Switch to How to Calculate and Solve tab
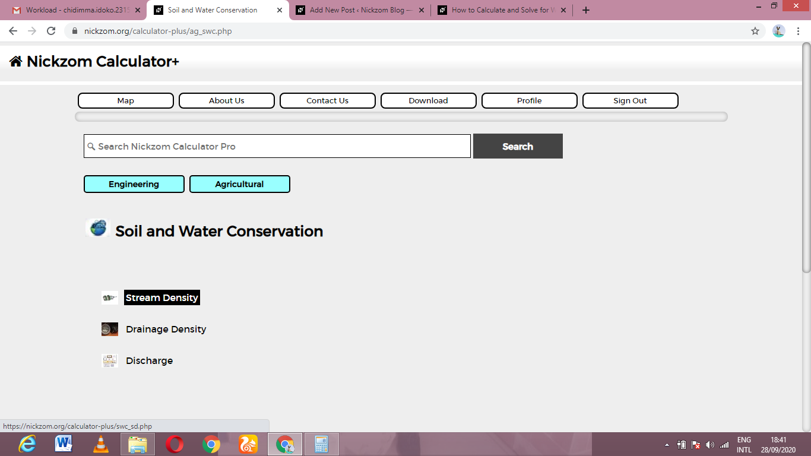Viewport: 811px width, 456px height. pyautogui.click(x=502, y=10)
